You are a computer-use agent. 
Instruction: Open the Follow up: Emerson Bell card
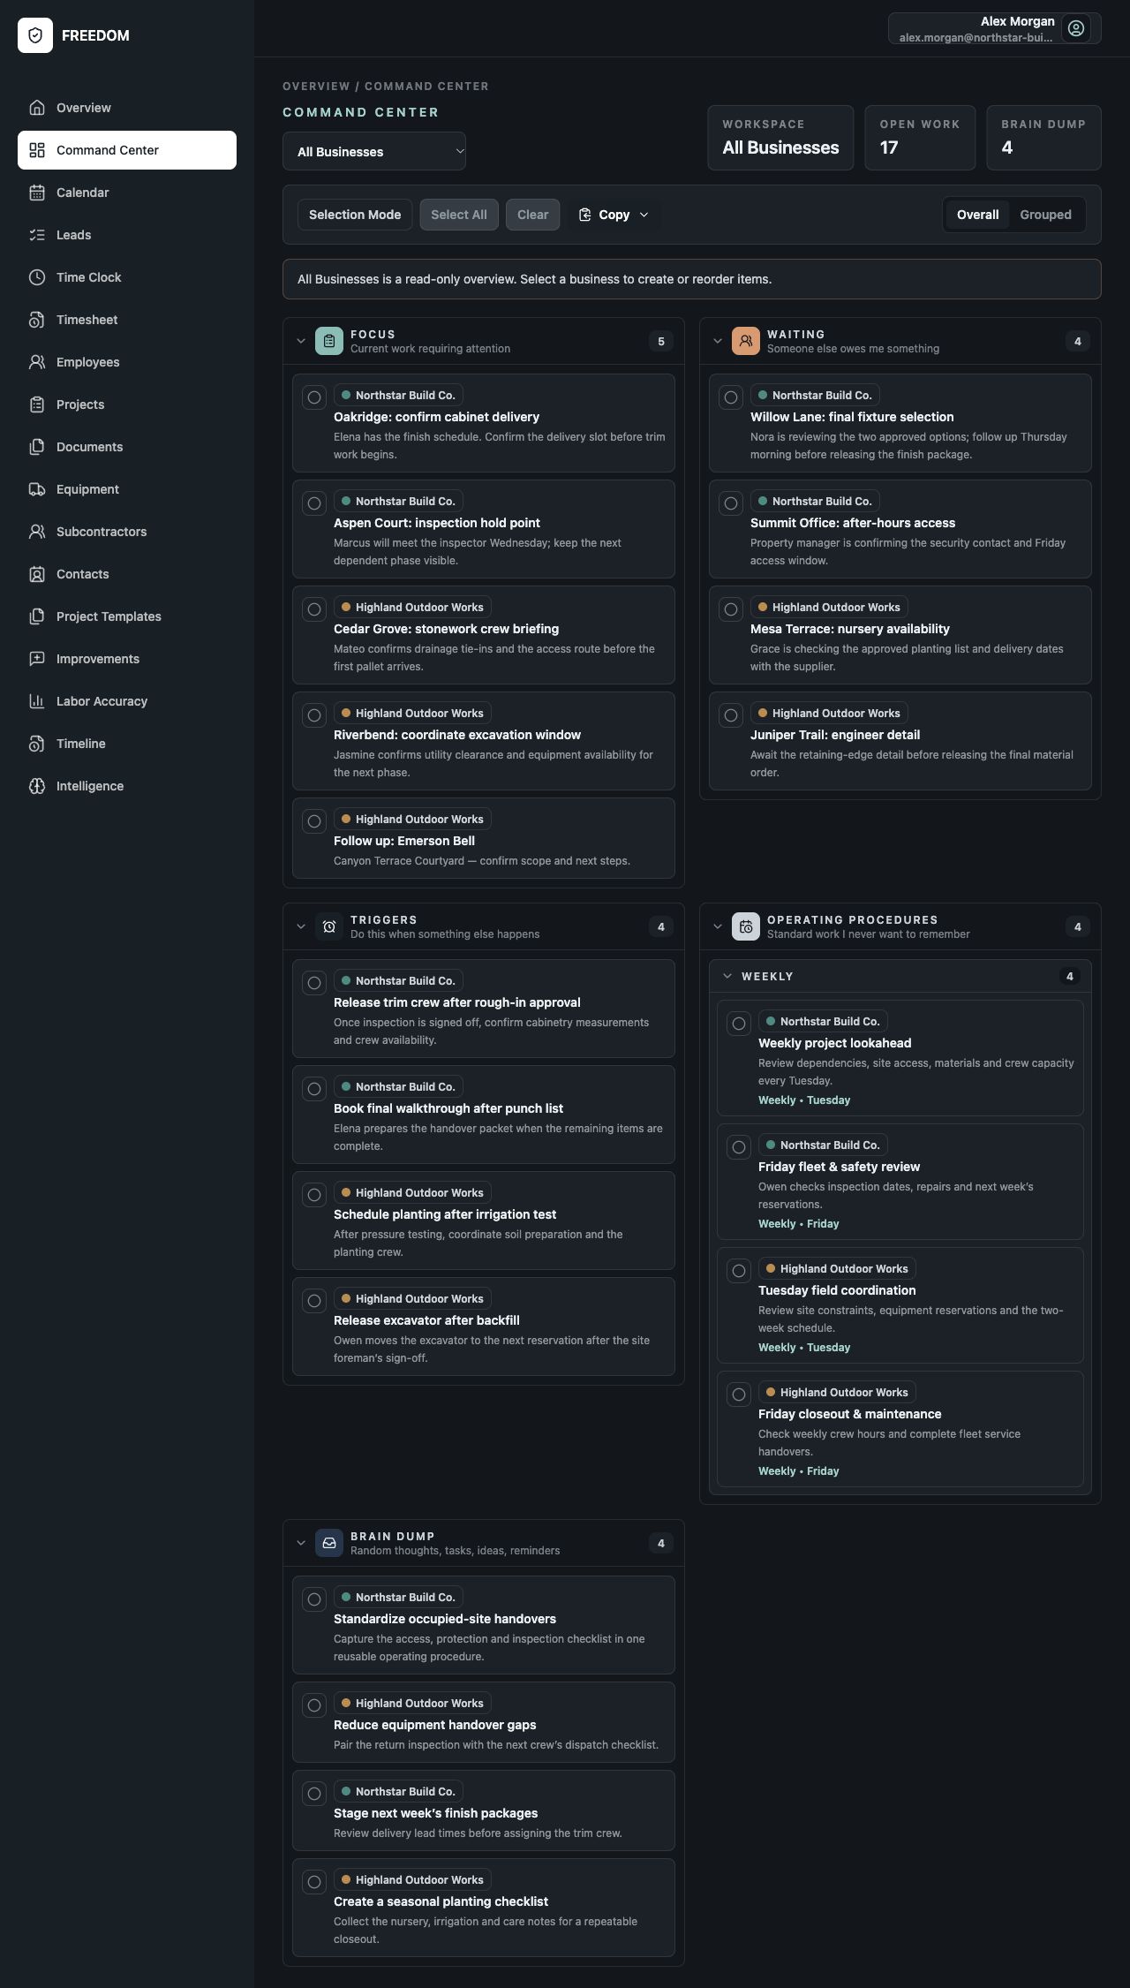coord(484,838)
